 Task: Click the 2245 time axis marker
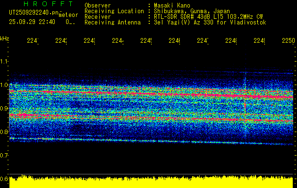pos(146,40)
